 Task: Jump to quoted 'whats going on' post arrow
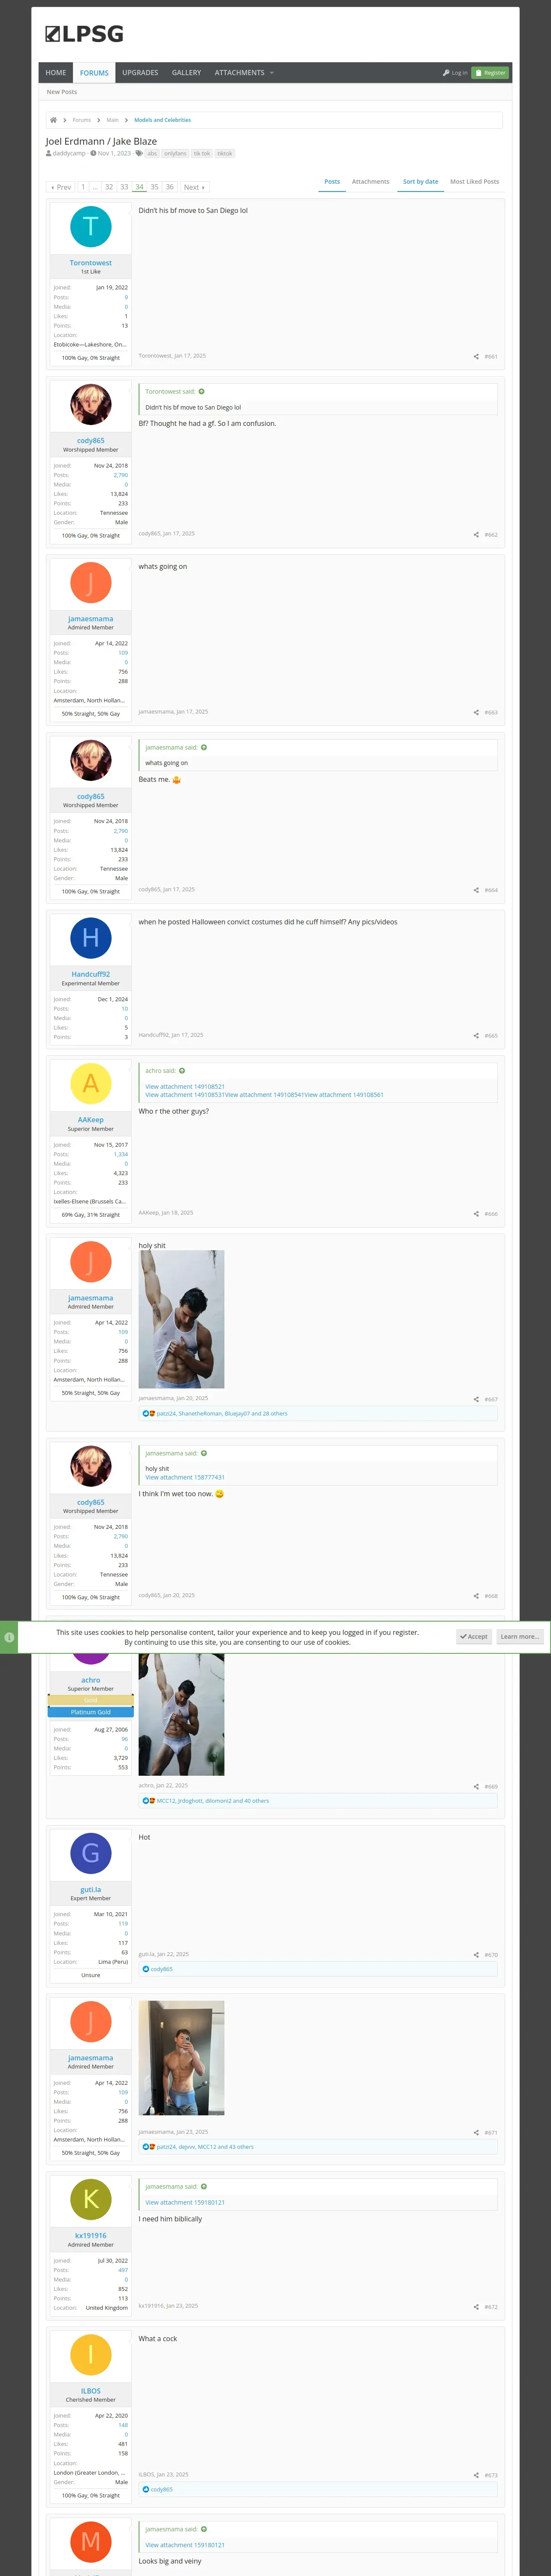tap(204, 747)
